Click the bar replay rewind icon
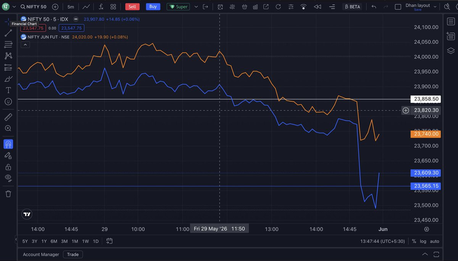The height and width of the screenshot is (261, 458). pos(317,6)
